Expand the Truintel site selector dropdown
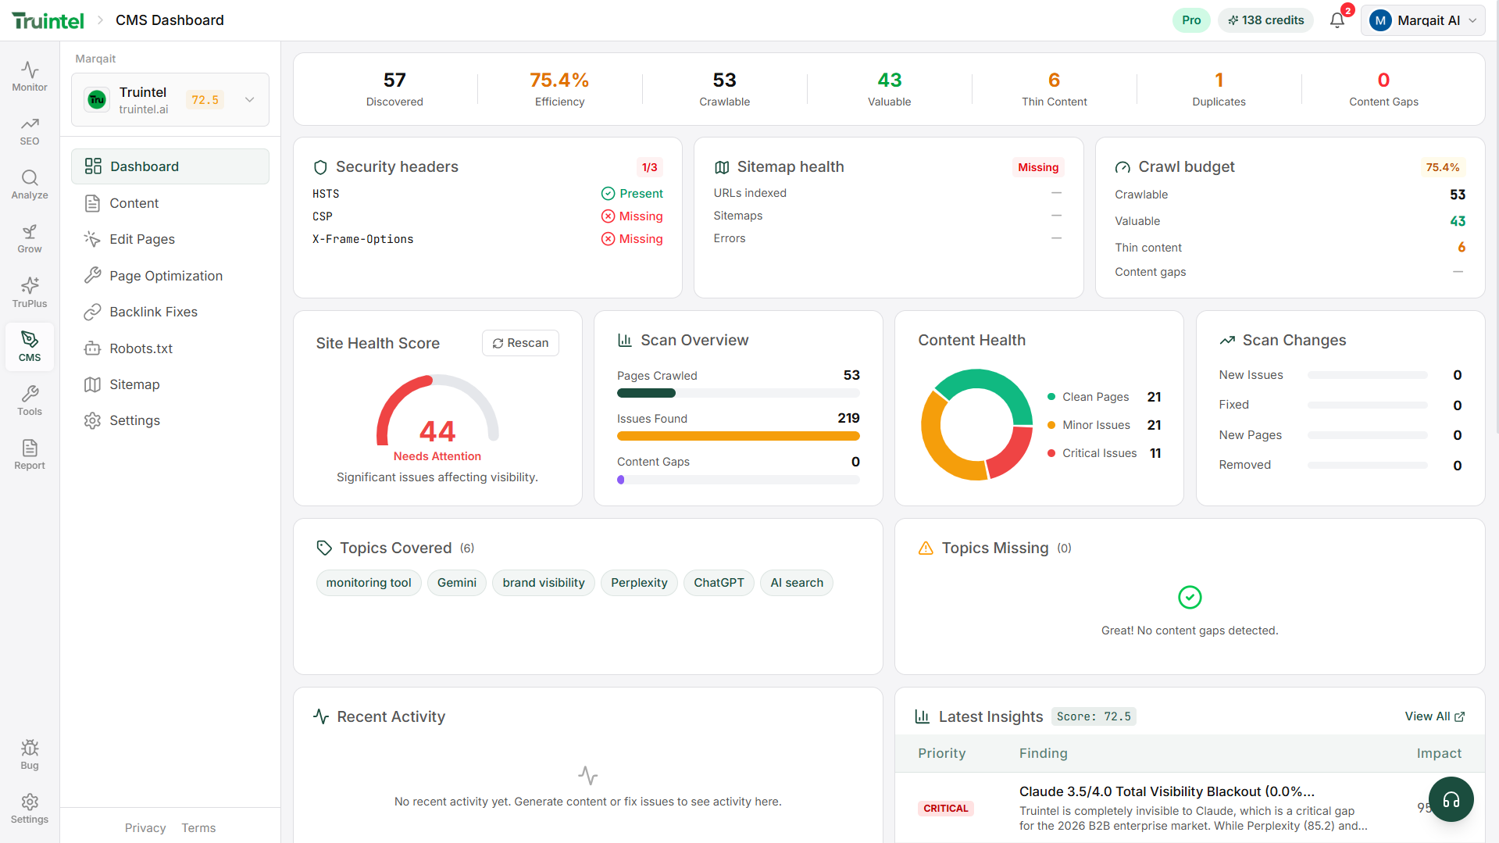The image size is (1499, 843). tap(249, 99)
